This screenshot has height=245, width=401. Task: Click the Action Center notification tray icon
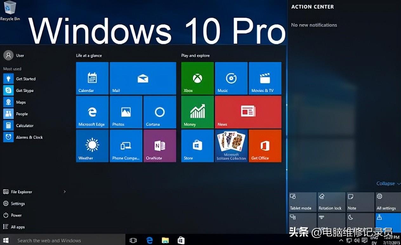click(365, 240)
